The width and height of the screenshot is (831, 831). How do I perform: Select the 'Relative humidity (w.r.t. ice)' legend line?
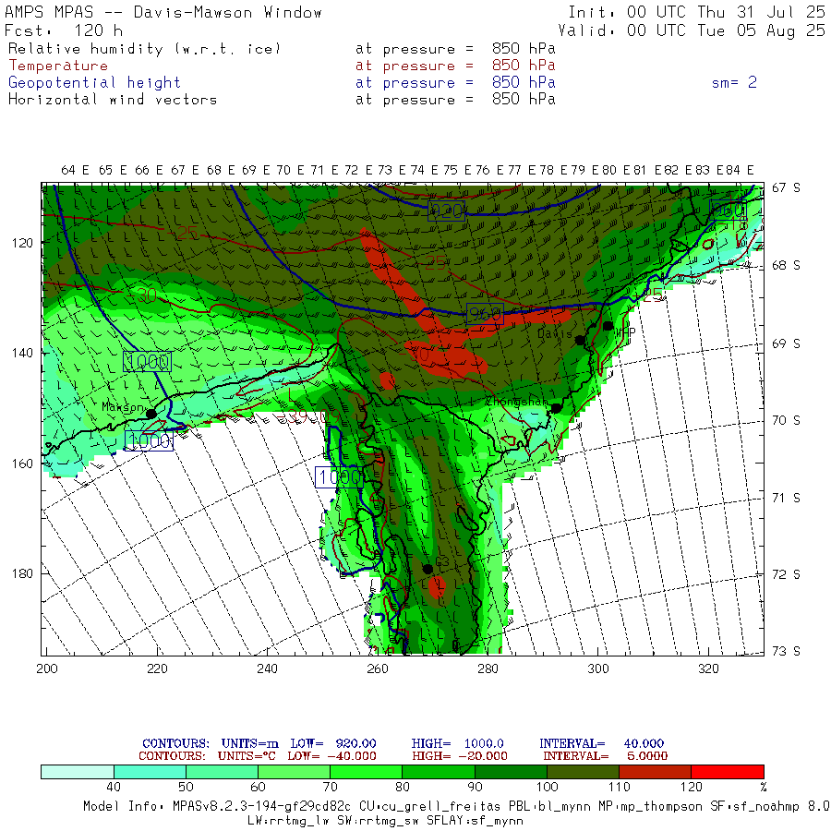(144, 49)
